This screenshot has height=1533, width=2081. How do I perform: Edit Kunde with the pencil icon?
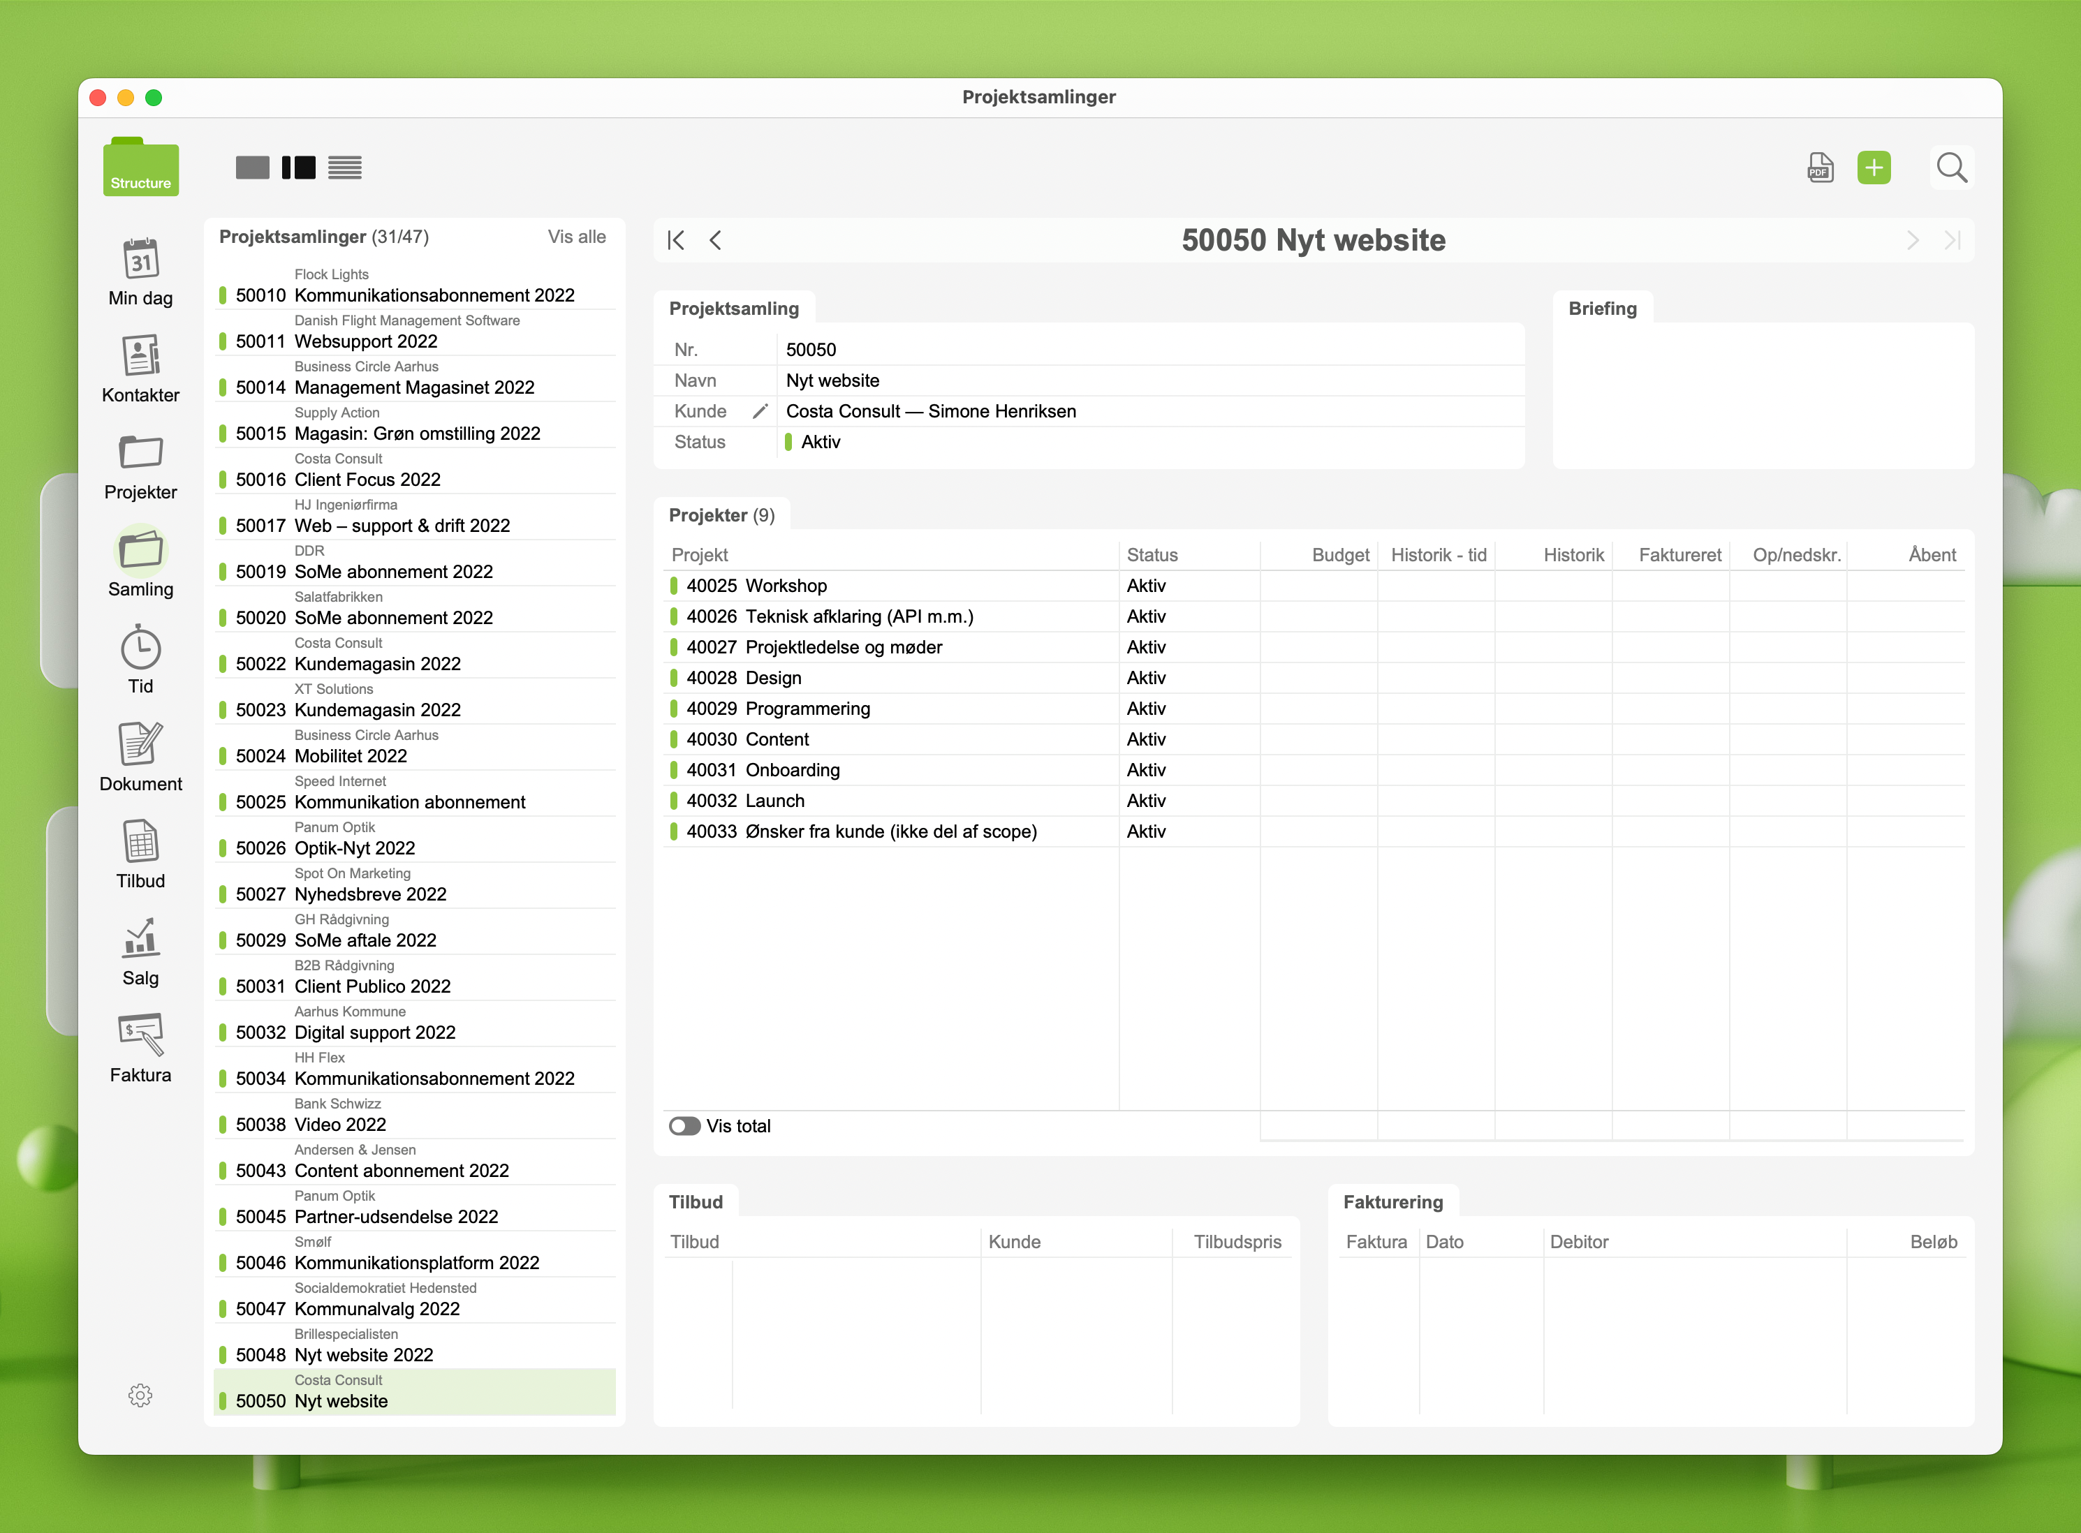click(x=760, y=411)
